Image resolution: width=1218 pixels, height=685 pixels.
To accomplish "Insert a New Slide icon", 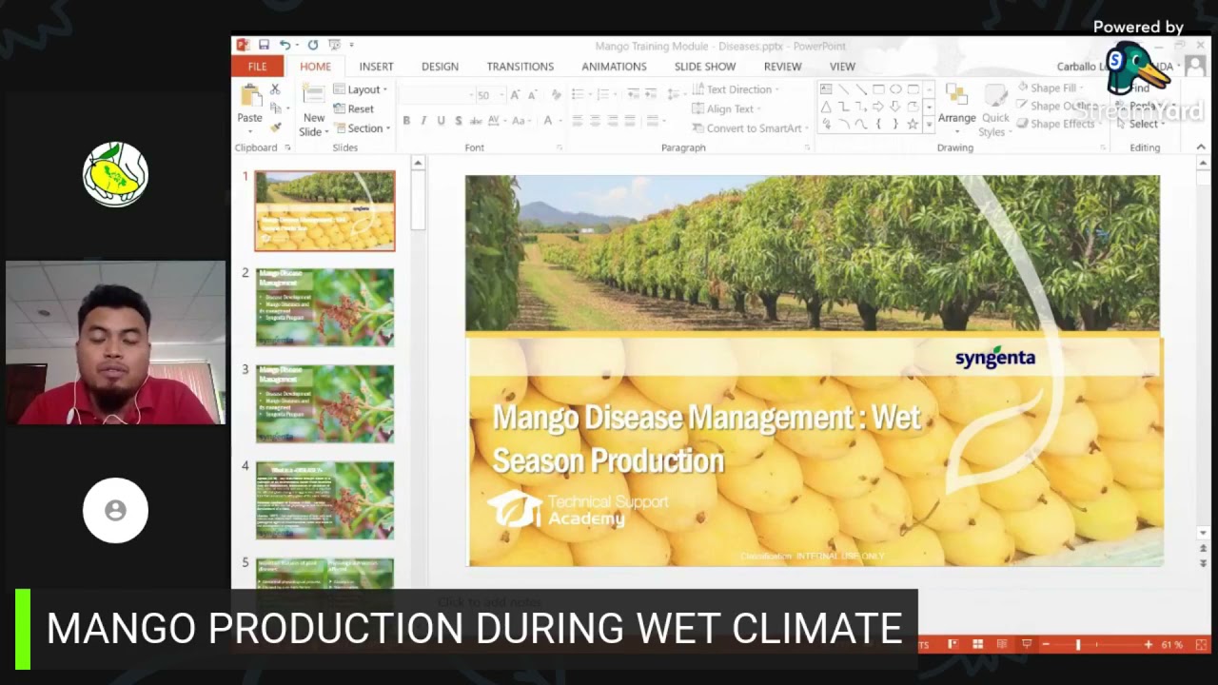I will tap(313, 95).
